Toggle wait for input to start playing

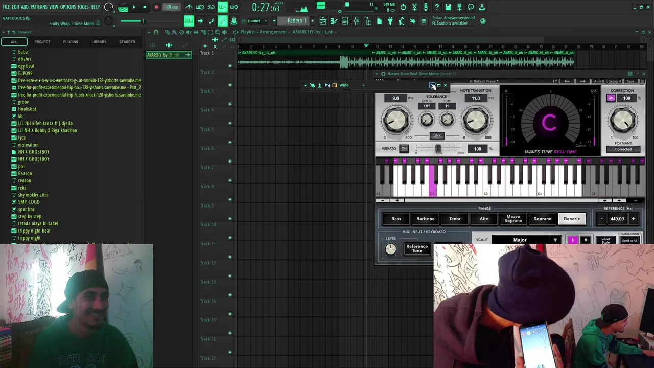point(200,7)
